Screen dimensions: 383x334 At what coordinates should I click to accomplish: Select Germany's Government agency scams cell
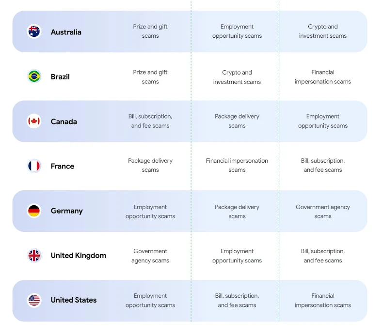[323, 212]
